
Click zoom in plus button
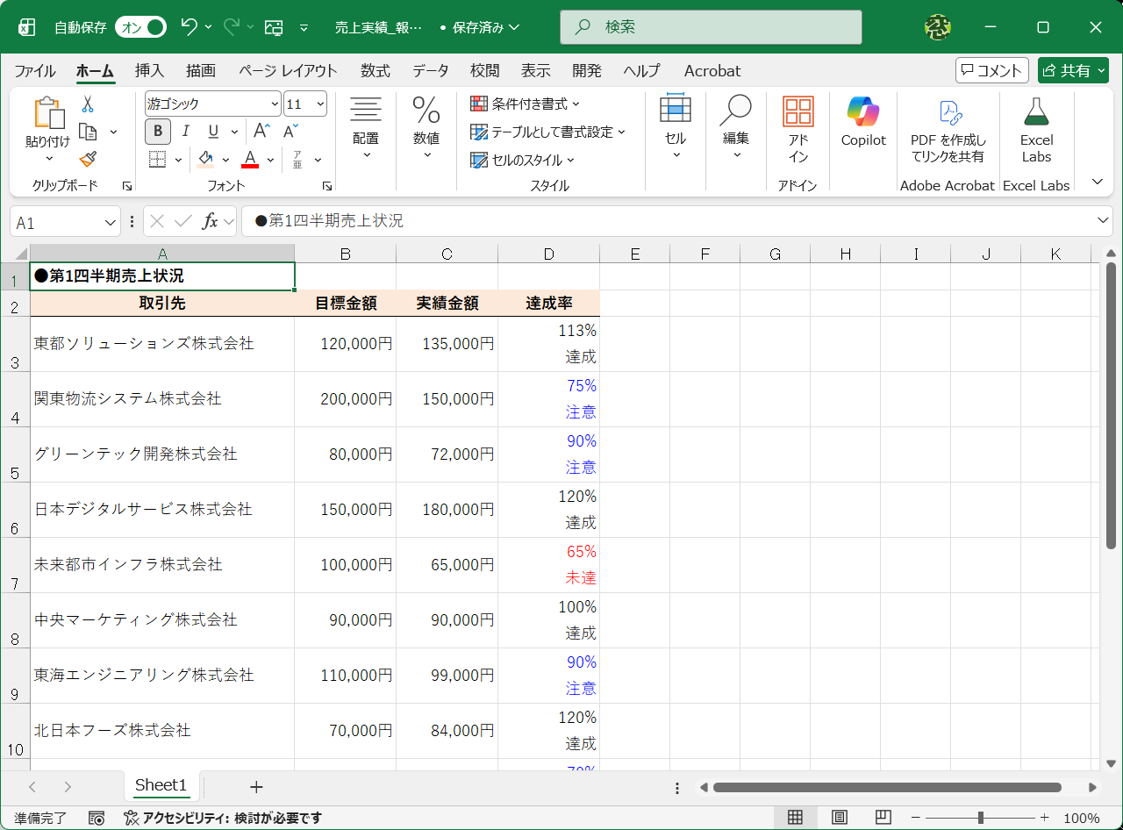(x=1044, y=818)
